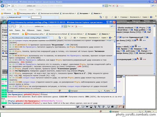157x117 pixels.
Task: Open chat filter funnel icon
Action: (x=87, y=107)
